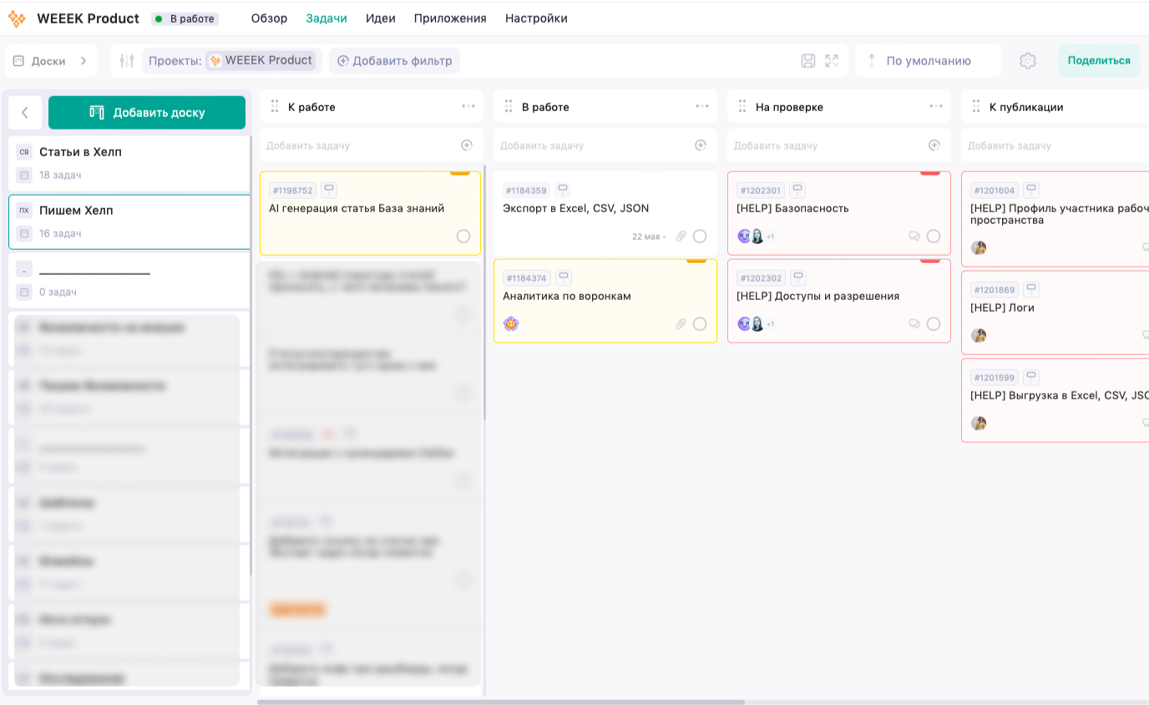The width and height of the screenshot is (1149, 705).
Task: Click the "22 мая" due date
Action: (x=647, y=236)
